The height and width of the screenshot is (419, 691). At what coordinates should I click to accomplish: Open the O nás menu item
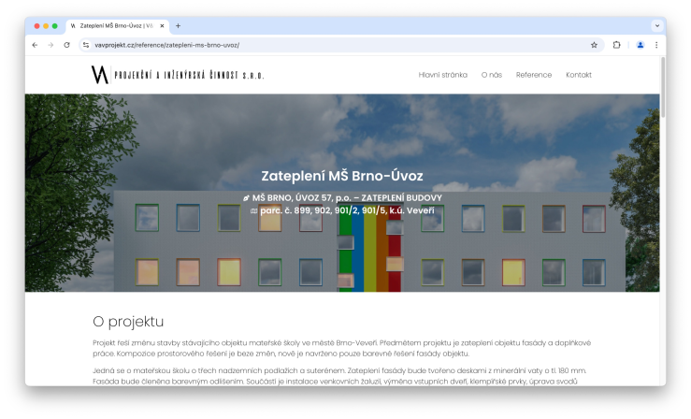point(492,75)
